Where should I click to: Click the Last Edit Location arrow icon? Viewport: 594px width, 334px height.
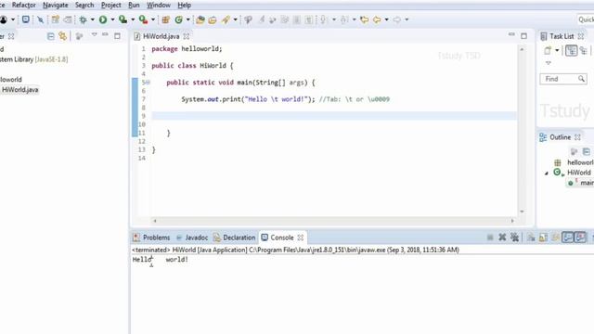coord(365,19)
